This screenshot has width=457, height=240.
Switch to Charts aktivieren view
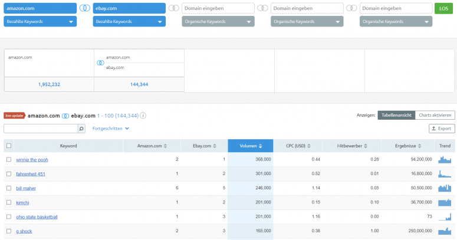435,115
